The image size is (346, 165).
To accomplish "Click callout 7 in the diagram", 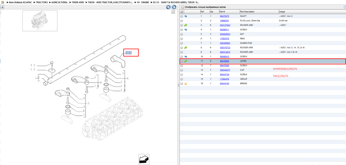I will tap(84, 115).
